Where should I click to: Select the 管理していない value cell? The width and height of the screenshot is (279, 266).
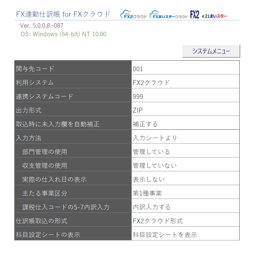[x=186, y=164]
